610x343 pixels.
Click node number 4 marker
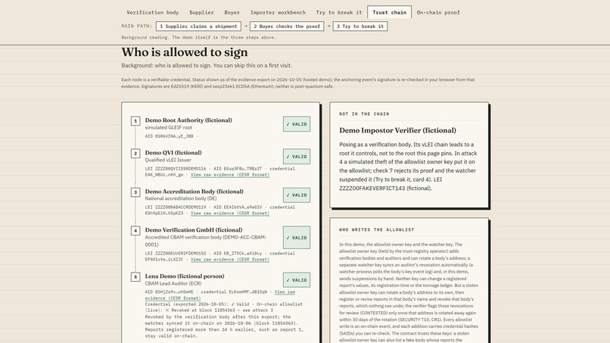135,230
